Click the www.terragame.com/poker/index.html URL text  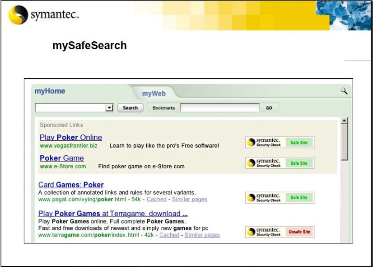pyautogui.click(x=89, y=235)
